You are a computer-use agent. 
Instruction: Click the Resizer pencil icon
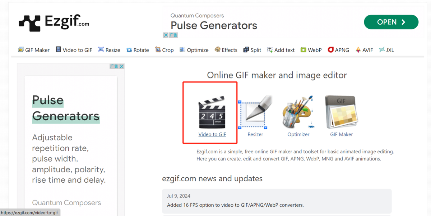click(x=255, y=112)
